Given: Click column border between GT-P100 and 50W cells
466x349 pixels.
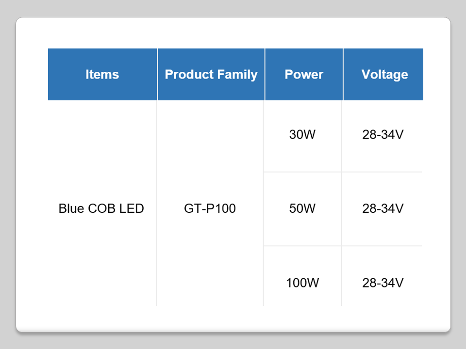Looking at the screenshot, I should [264, 208].
